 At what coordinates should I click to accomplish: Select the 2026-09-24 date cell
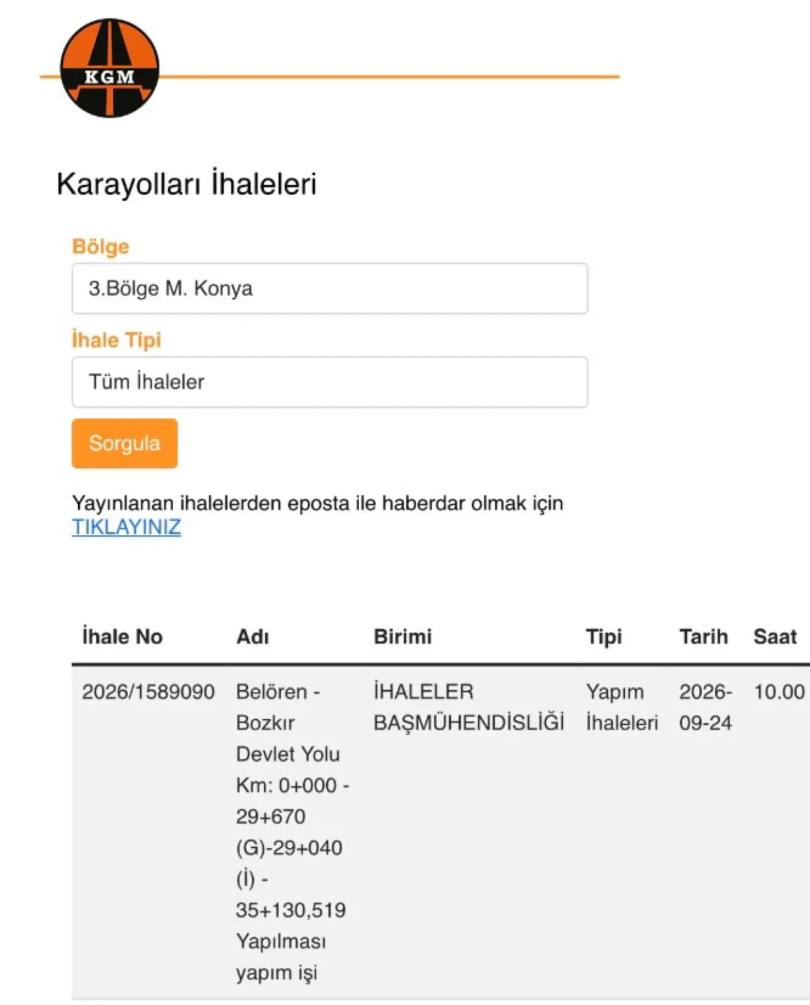pyautogui.click(x=706, y=707)
